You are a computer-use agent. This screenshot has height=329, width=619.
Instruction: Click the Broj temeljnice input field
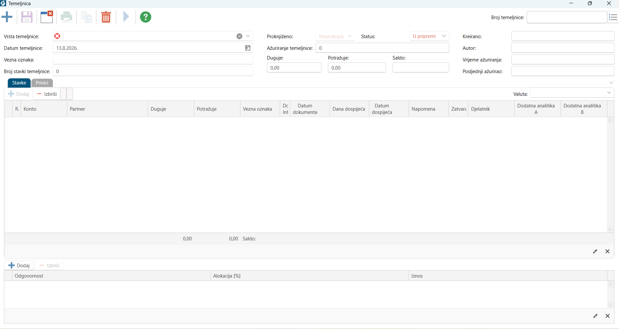click(x=567, y=17)
